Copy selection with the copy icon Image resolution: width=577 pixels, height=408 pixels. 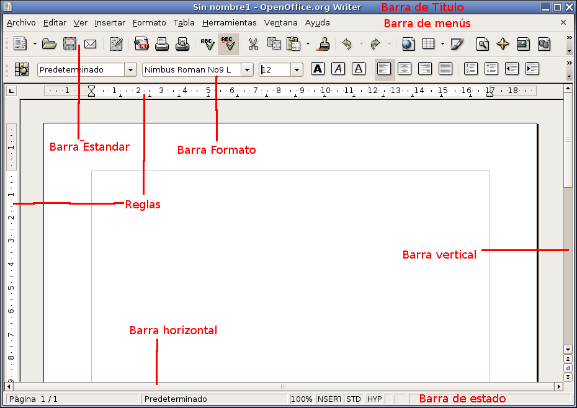[274, 44]
